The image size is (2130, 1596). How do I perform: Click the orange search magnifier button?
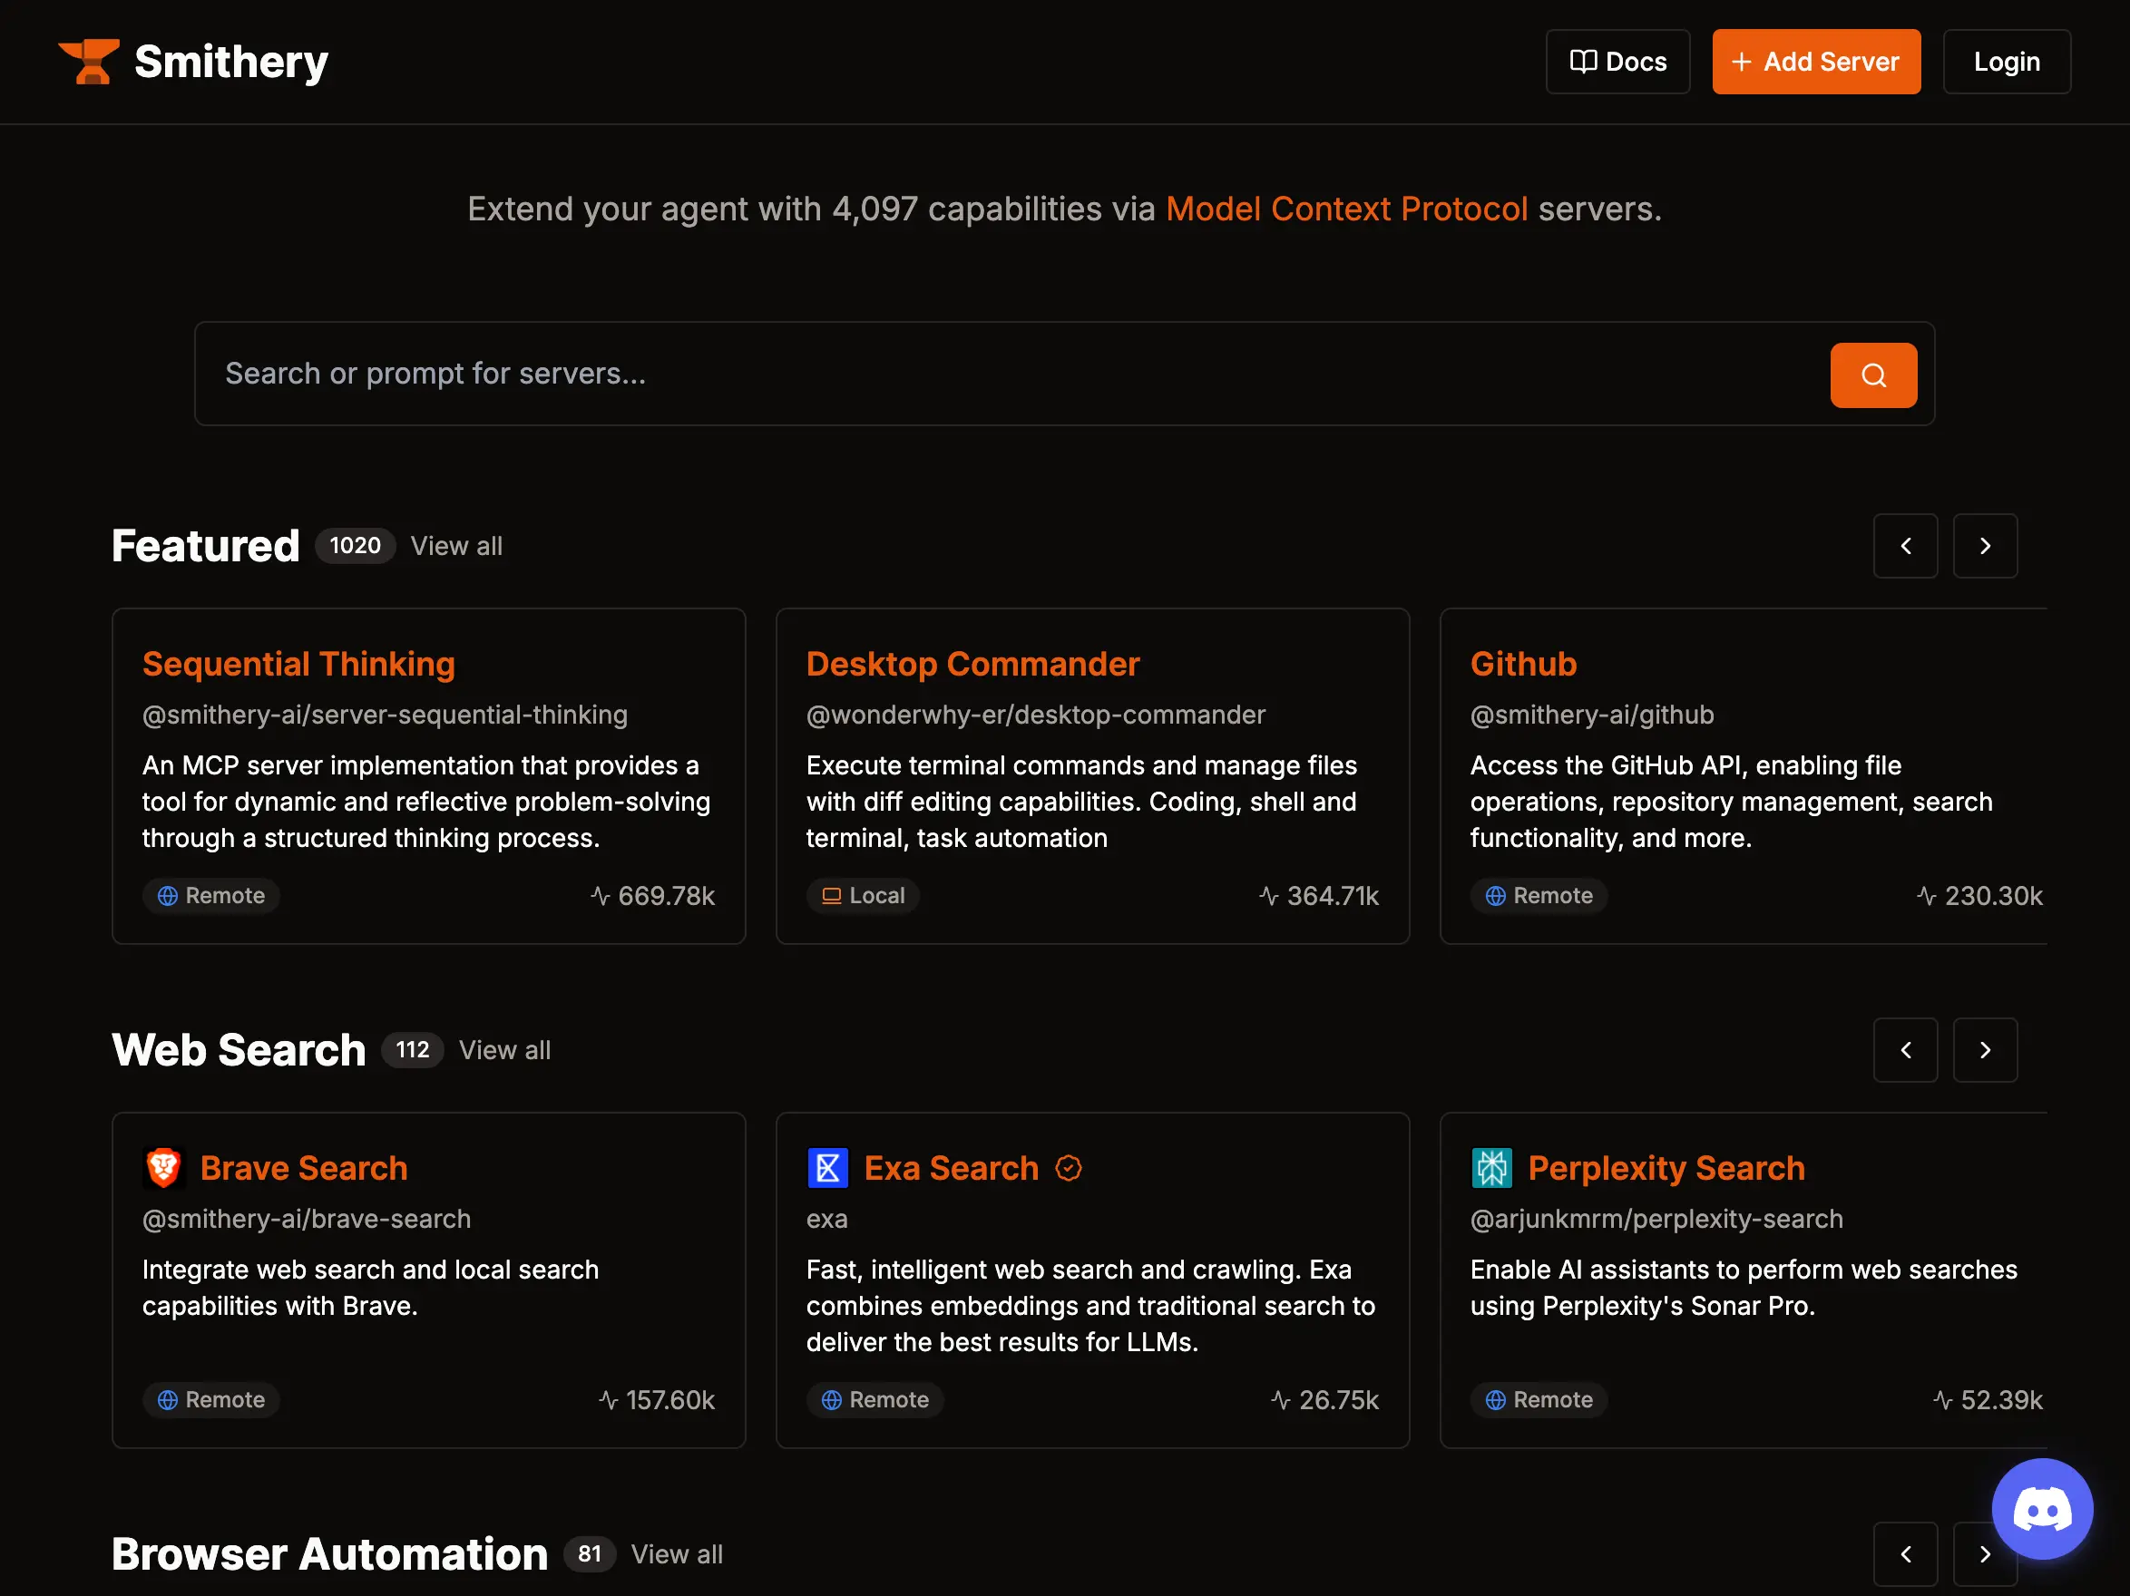(1872, 375)
